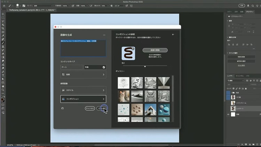Toggle visibility of the background layer
This screenshot has height=147, width=261.
click(228, 114)
